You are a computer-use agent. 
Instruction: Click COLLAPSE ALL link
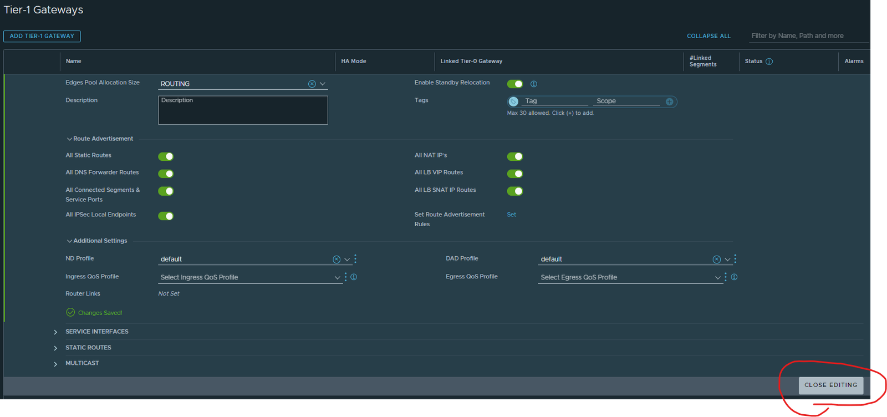click(709, 36)
